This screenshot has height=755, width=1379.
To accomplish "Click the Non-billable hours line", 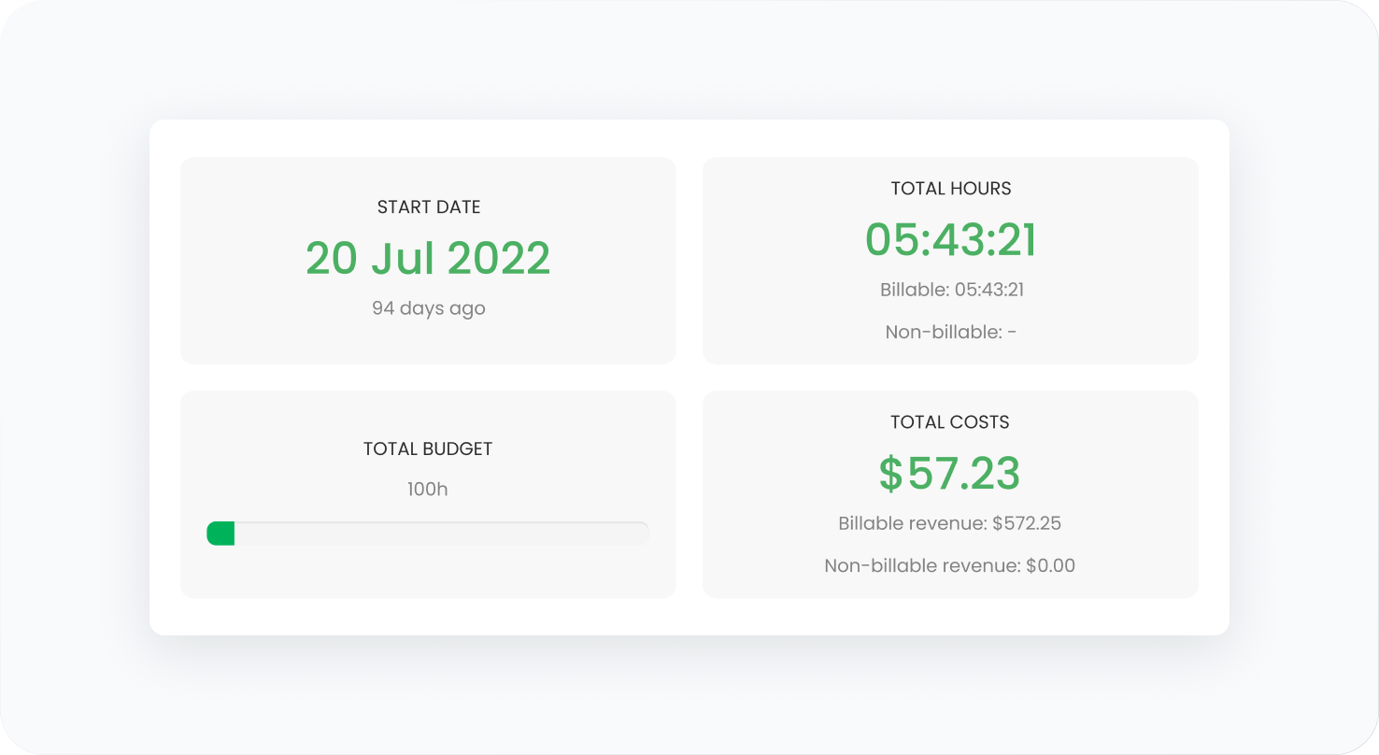I will pyautogui.click(x=950, y=332).
